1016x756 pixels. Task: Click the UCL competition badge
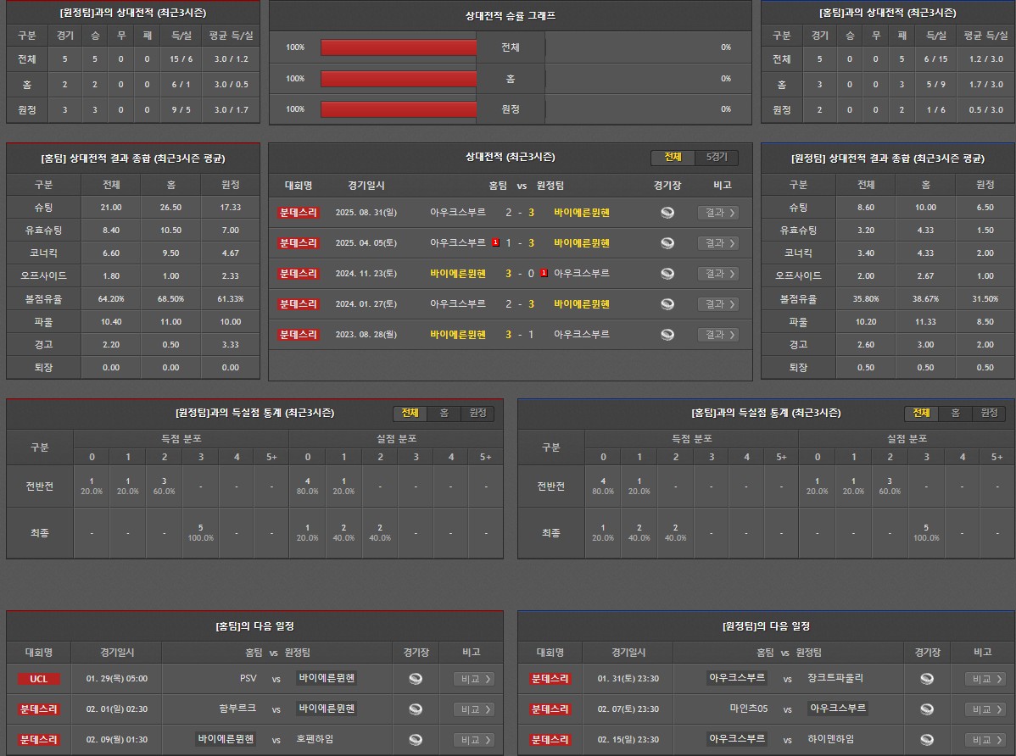click(x=39, y=679)
